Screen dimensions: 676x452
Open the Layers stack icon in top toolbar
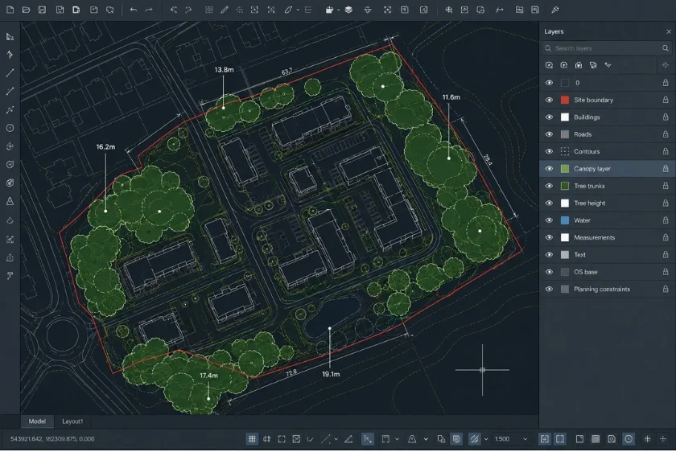(348, 10)
